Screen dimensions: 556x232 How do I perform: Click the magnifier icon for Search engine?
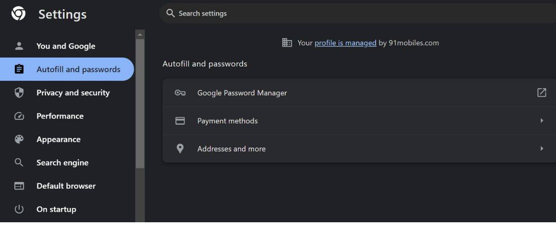[x=19, y=162]
